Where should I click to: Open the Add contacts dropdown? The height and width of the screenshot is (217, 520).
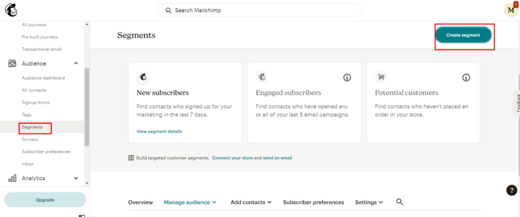251,202
